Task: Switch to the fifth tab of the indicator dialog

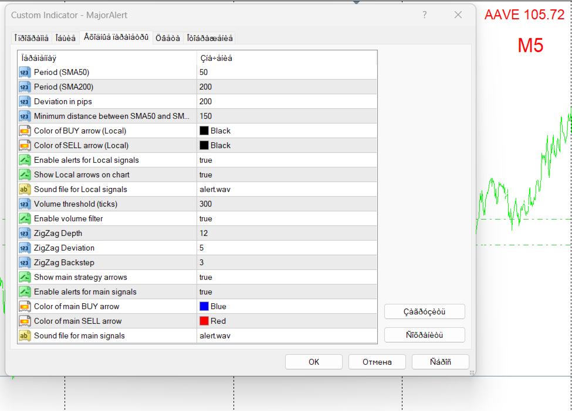Action: (210, 38)
